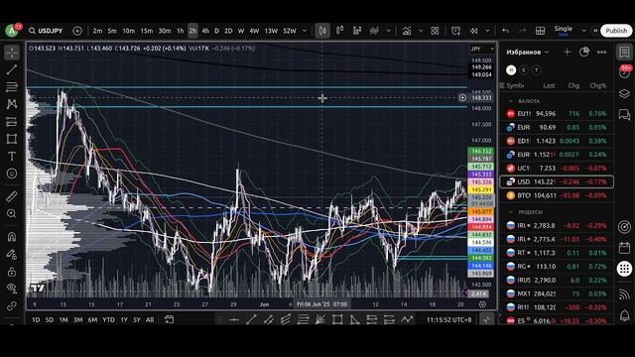635x357 pixels.
Task: Open the notifications bell in right sidebar
Action: click(x=624, y=314)
